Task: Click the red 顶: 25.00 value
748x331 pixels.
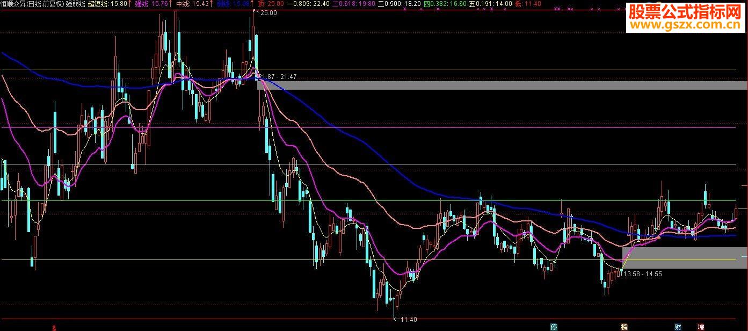Action: tap(271, 4)
